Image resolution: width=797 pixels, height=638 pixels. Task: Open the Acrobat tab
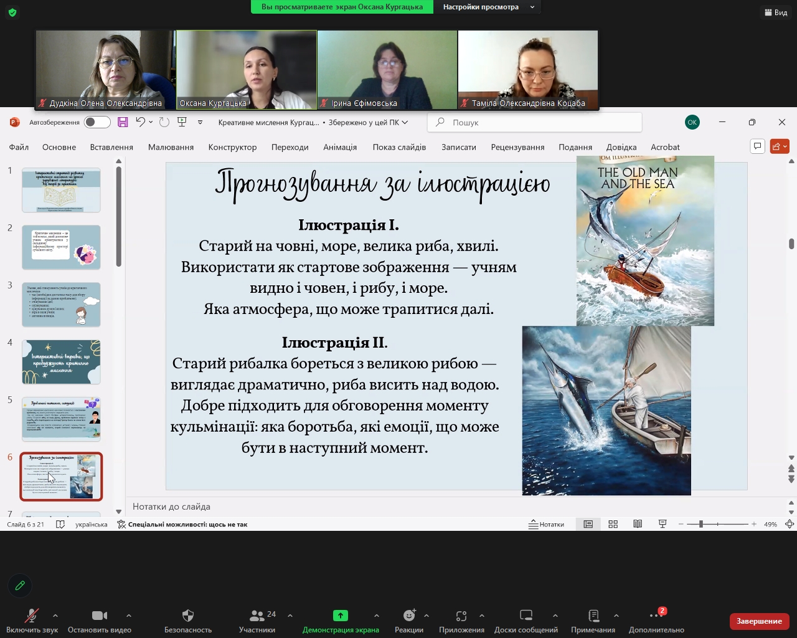[665, 147]
